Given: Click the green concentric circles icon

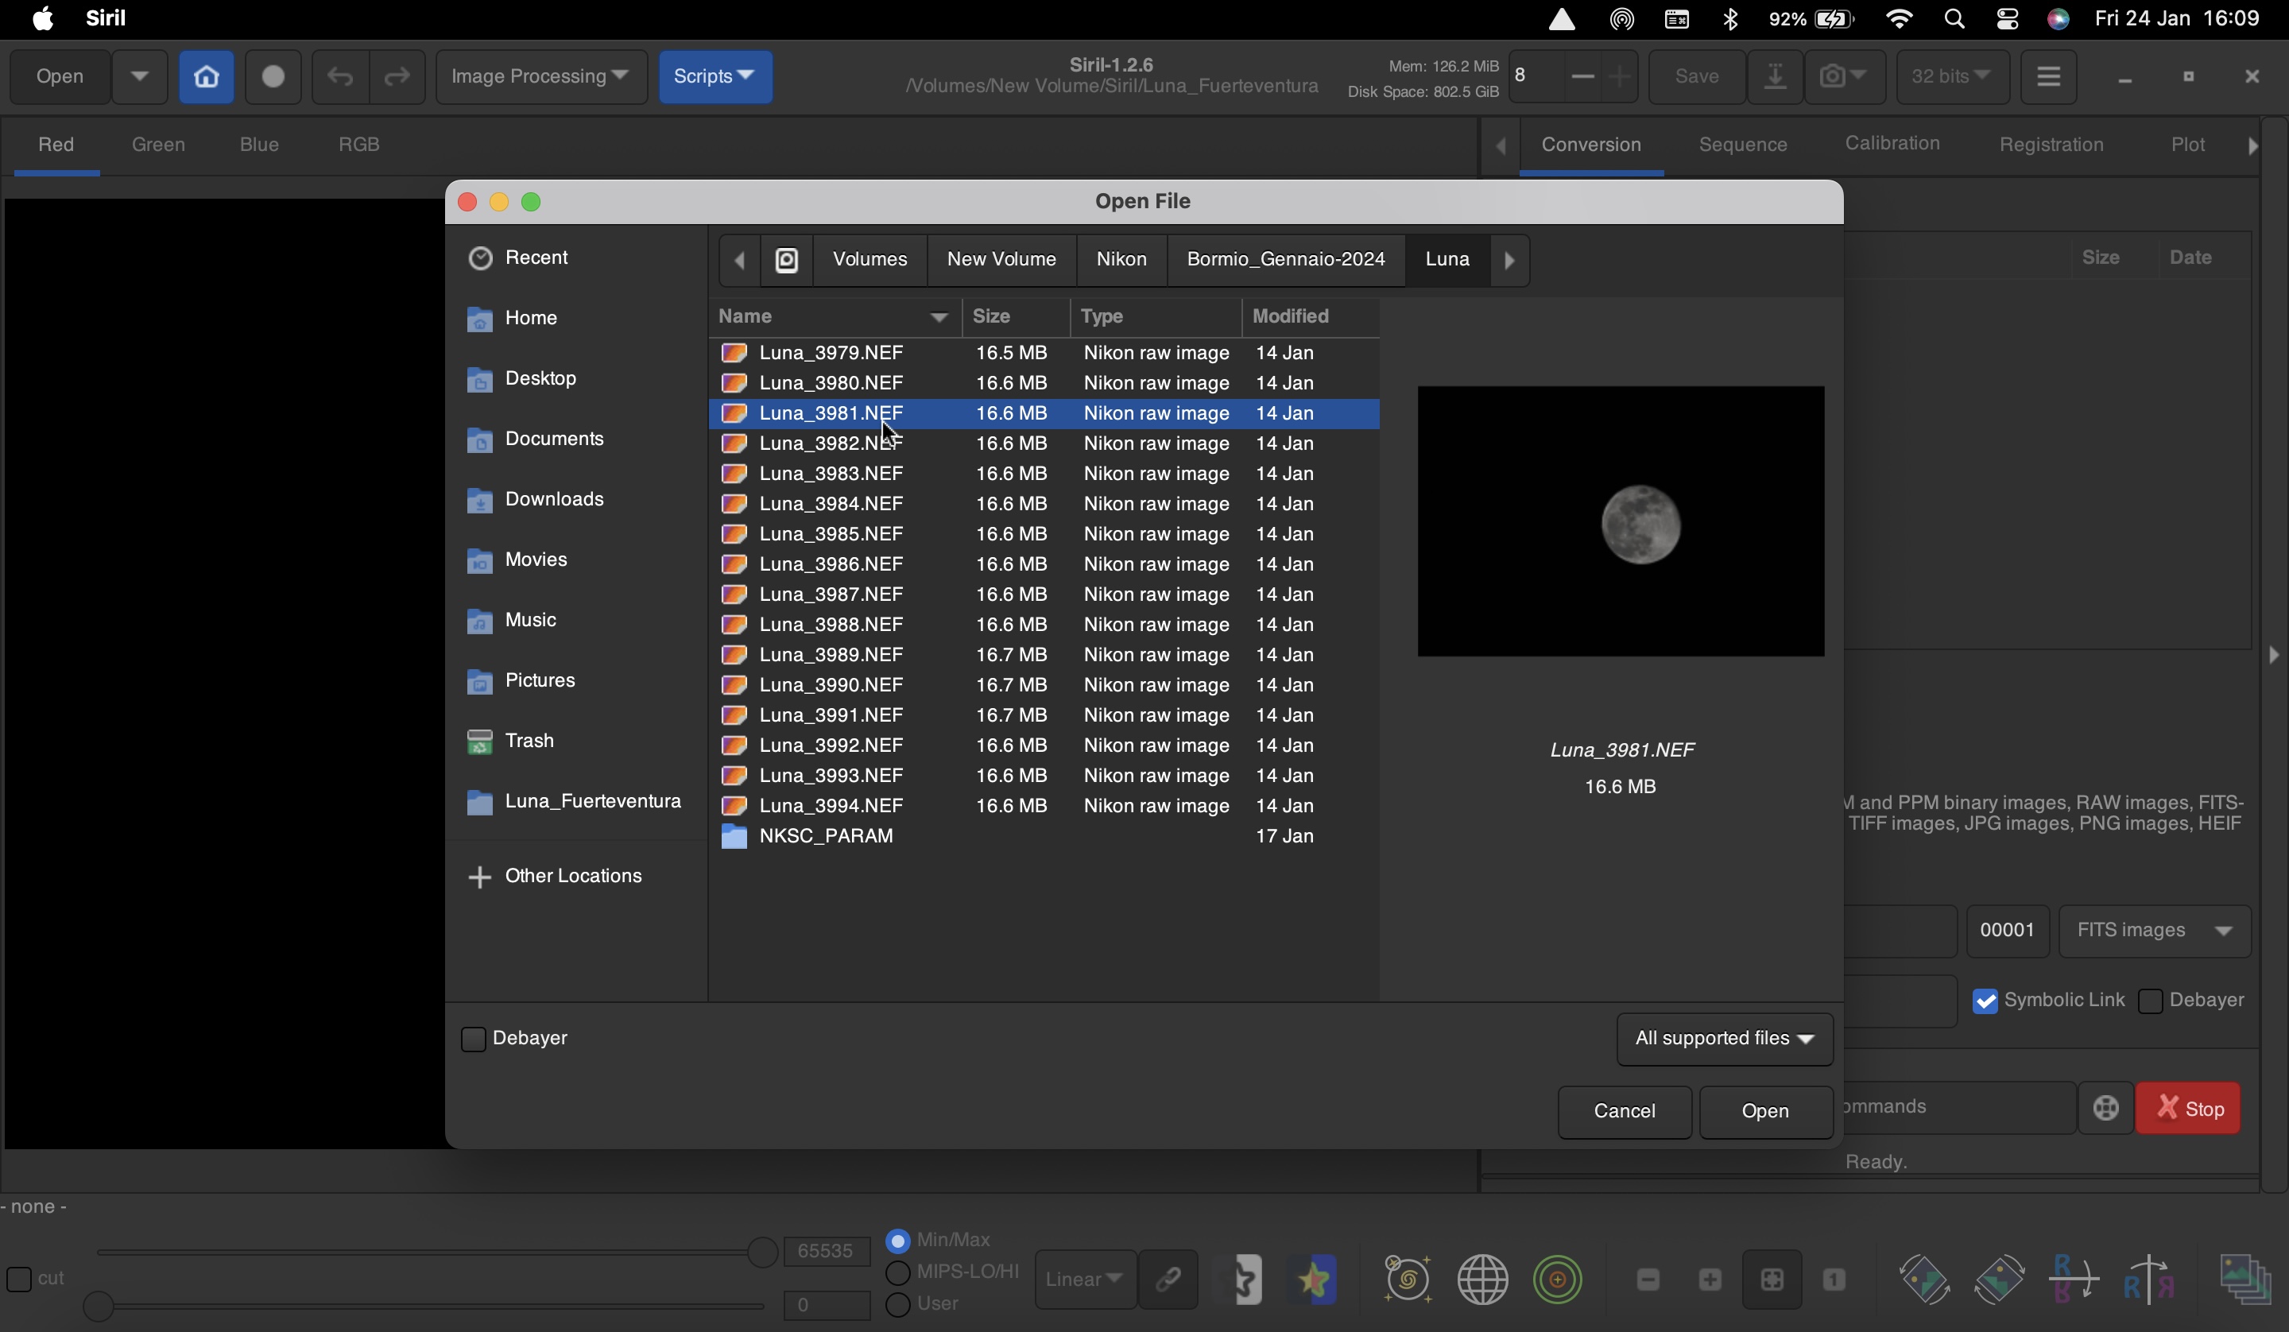Looking at the screenshot, I should pyautogui.click(x=1558, y=1280).
